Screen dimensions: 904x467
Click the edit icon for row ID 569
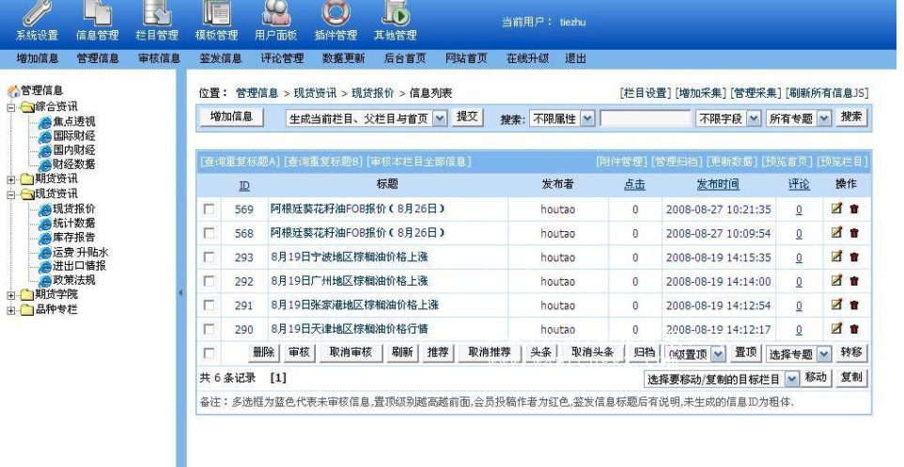837,210
